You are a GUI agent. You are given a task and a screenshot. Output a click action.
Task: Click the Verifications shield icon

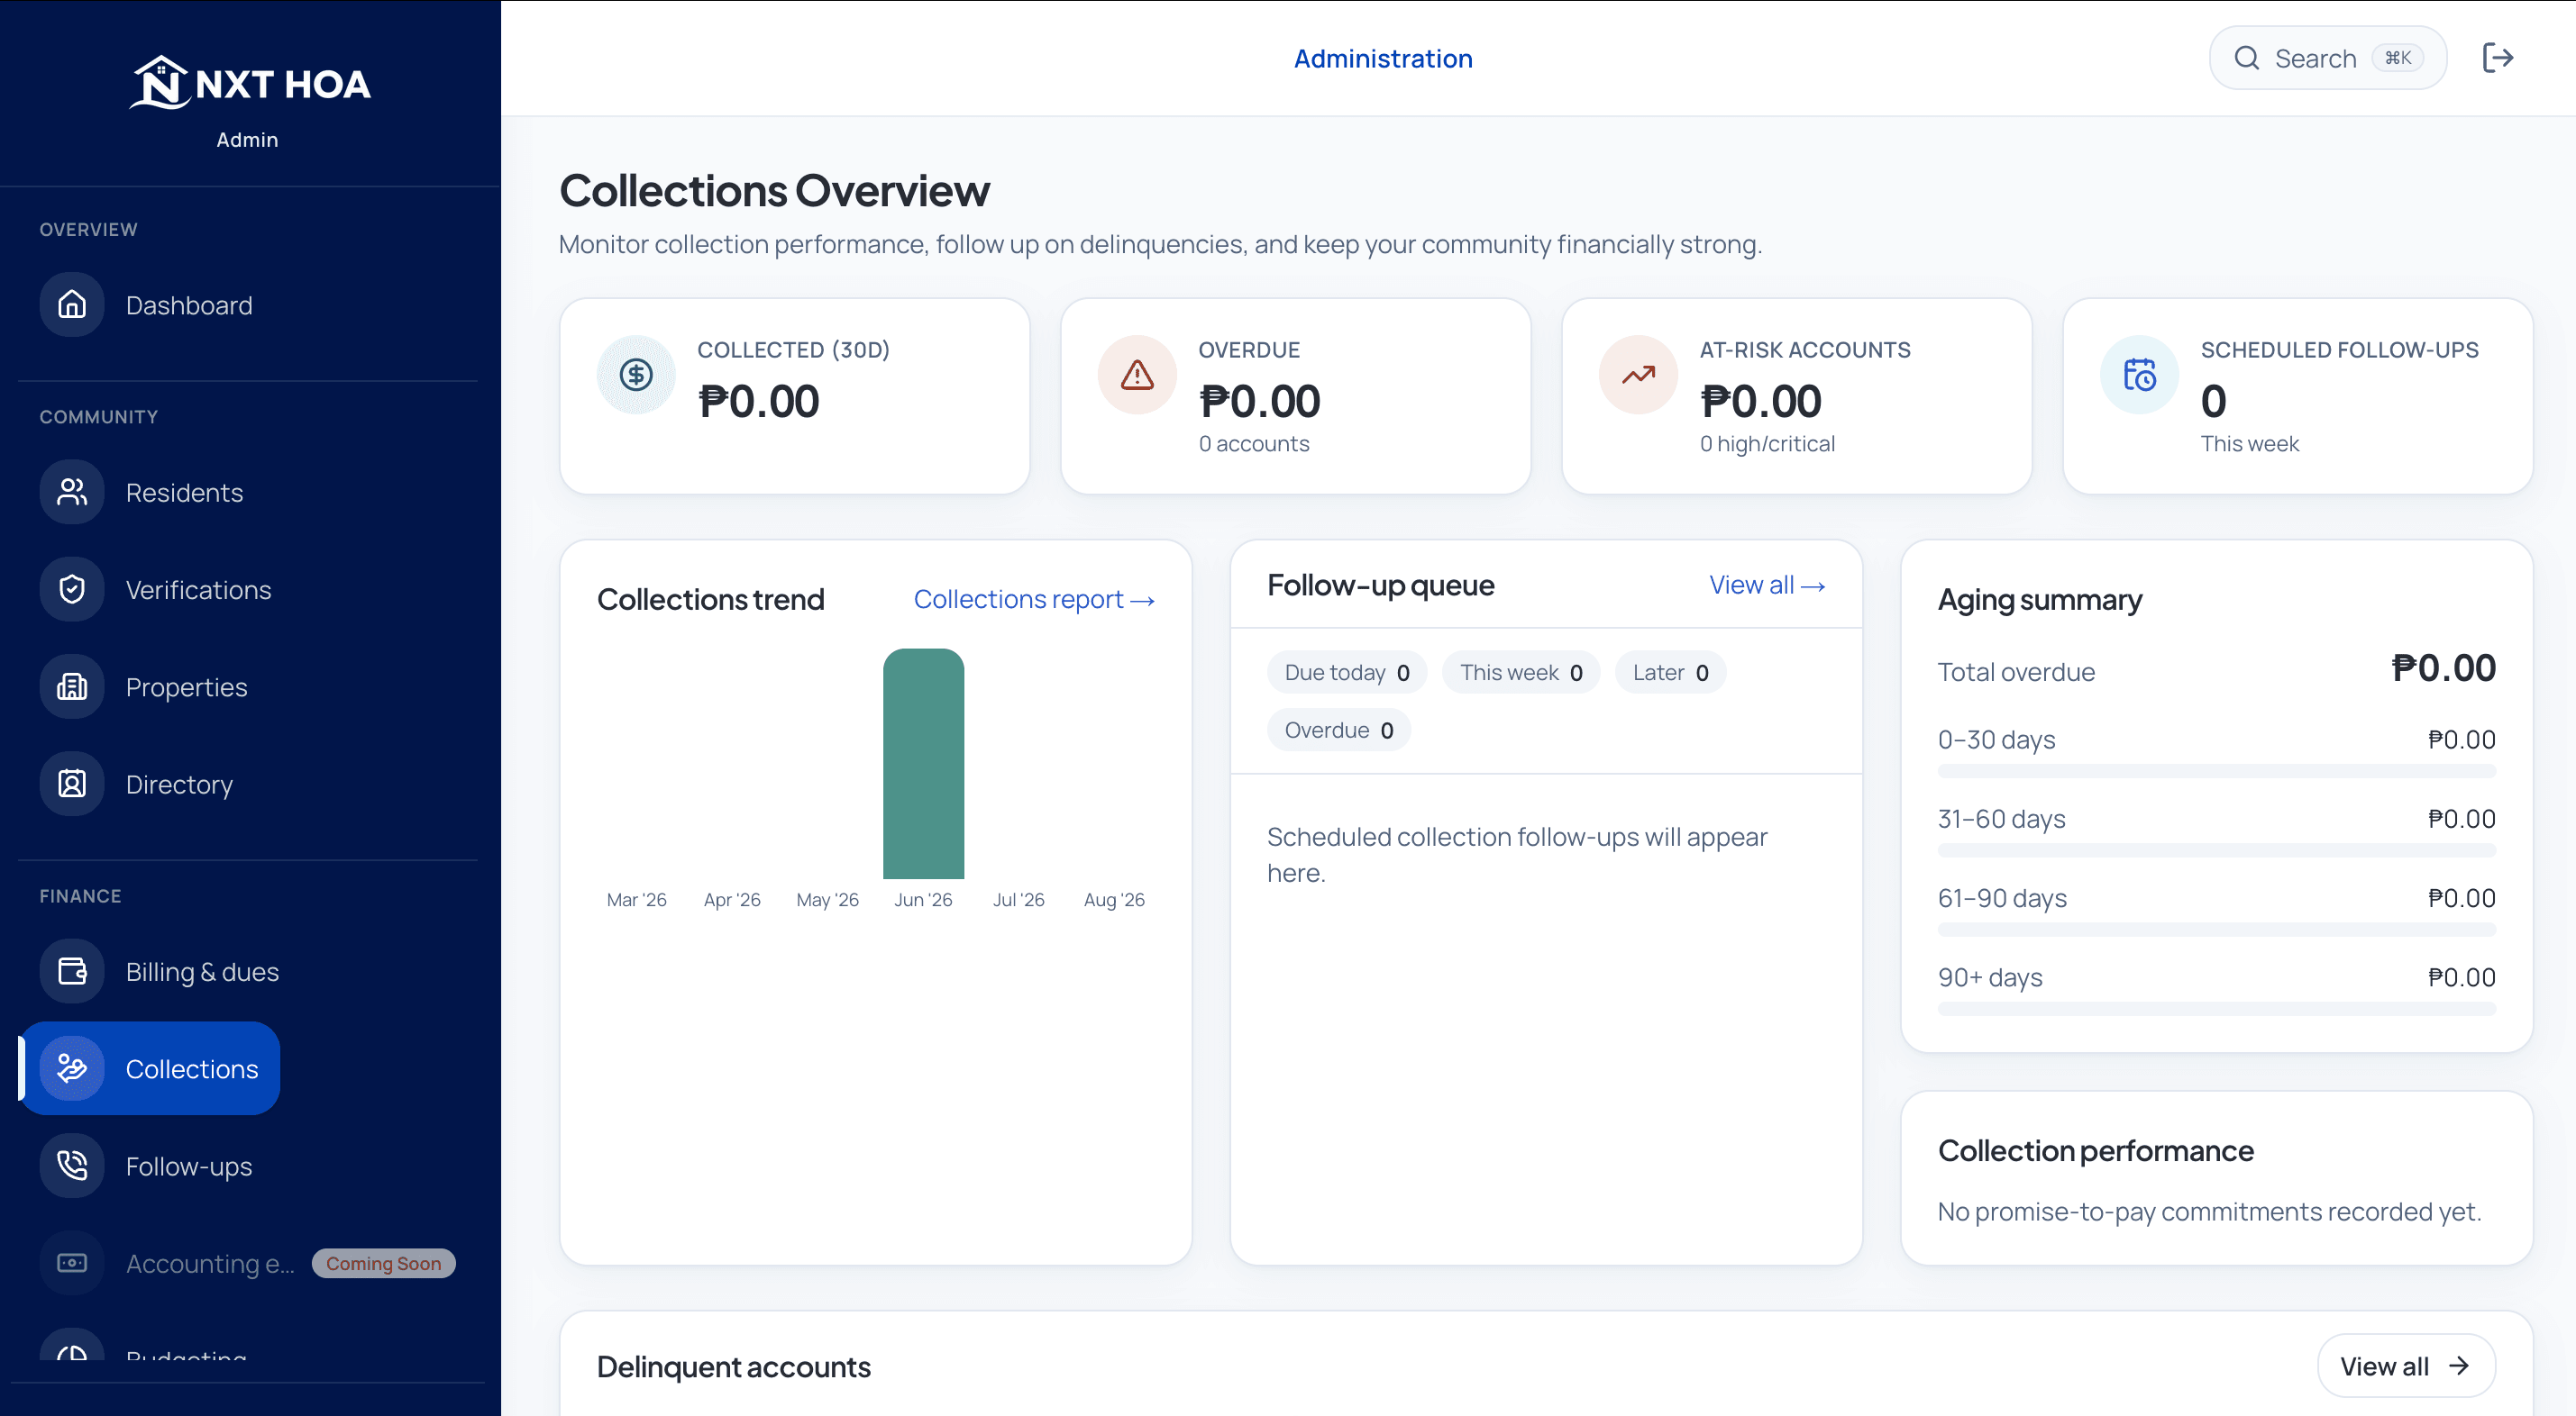point(72,590)
